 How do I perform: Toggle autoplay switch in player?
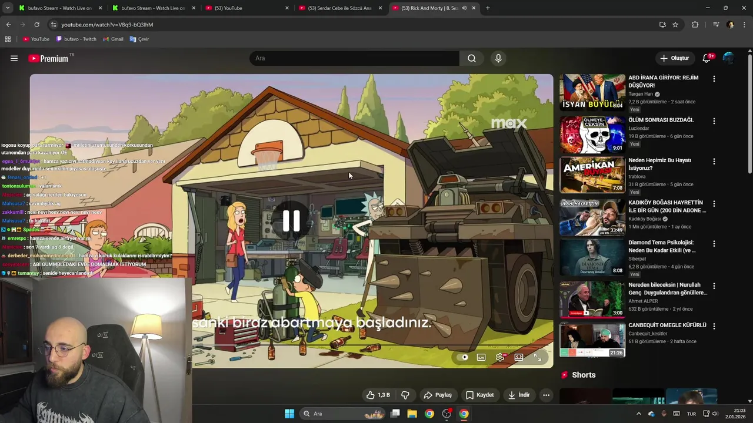(464, 357)
